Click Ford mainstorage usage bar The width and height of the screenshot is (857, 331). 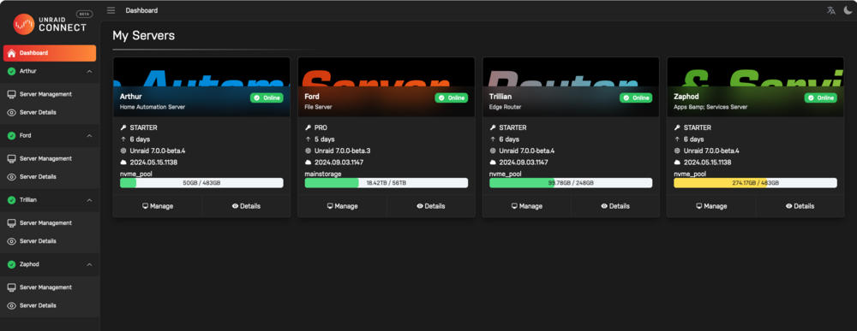(387, 183)
